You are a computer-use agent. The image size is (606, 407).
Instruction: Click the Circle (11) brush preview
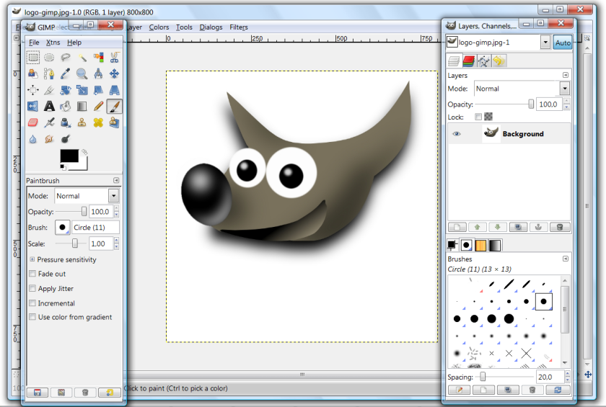click(x=62, y=228)
